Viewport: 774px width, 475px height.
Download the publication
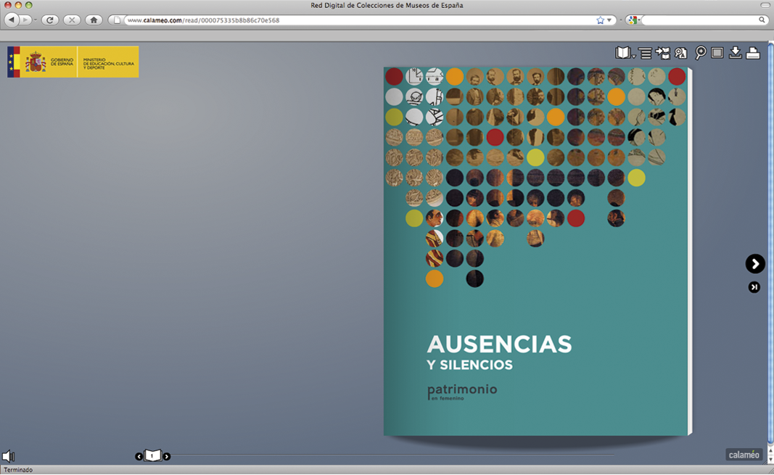pyautogui.click(x=735, y=53)
